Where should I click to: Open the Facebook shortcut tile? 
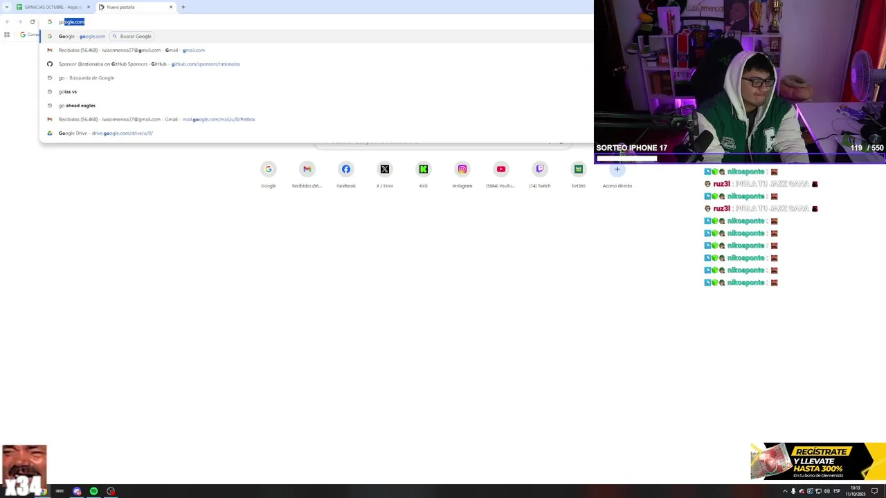(346, 174)
